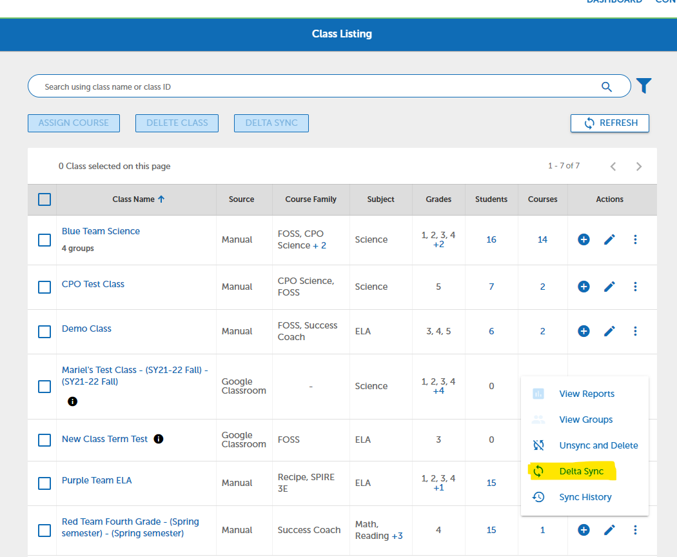Edit the CPO Test Class row
This screenshot has width=677, height=557.
click(610, 287)
